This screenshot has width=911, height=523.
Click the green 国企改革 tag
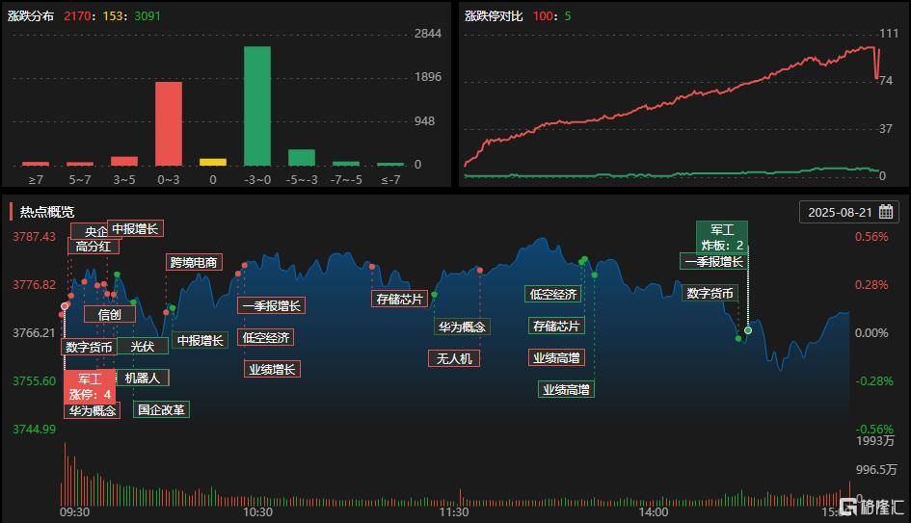[161, 409]
